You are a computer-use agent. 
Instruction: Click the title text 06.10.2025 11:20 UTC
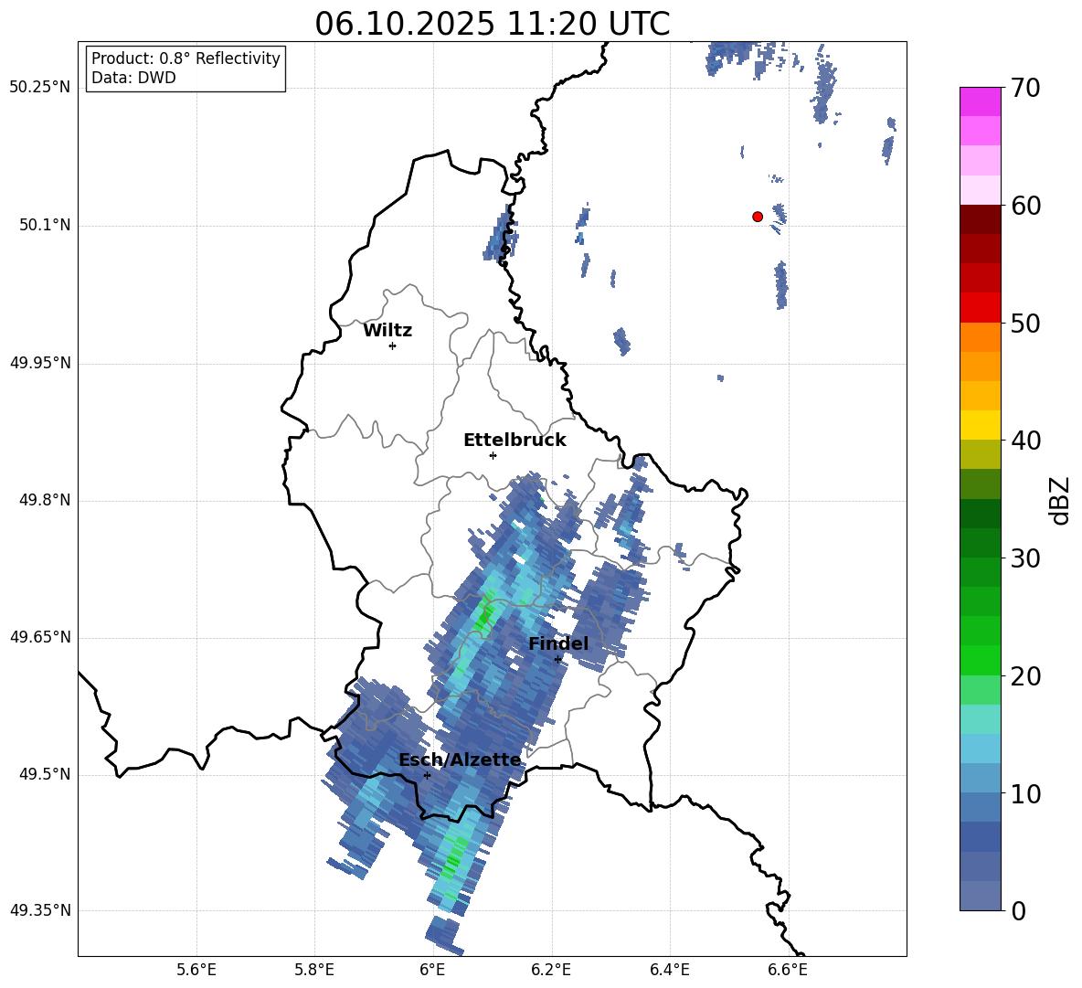click(492, 24)
